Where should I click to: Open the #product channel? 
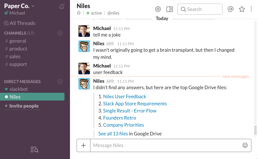(16, 49)
